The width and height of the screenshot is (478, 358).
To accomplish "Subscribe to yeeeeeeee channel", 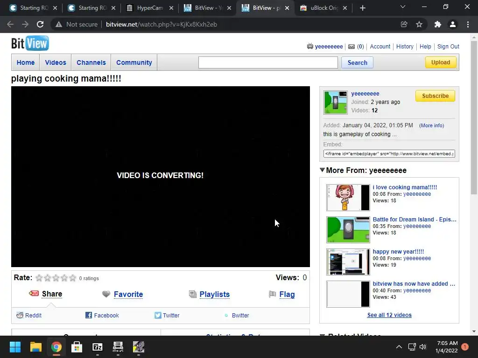I will click(436, 96).
